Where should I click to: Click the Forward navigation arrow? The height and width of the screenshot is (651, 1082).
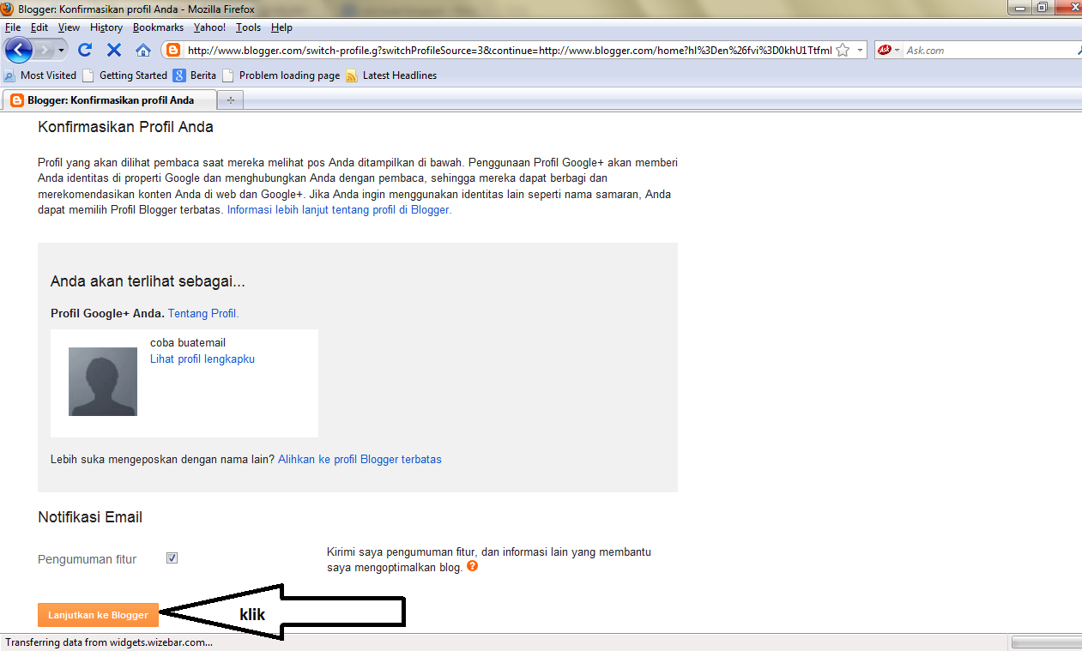(45, 50)
